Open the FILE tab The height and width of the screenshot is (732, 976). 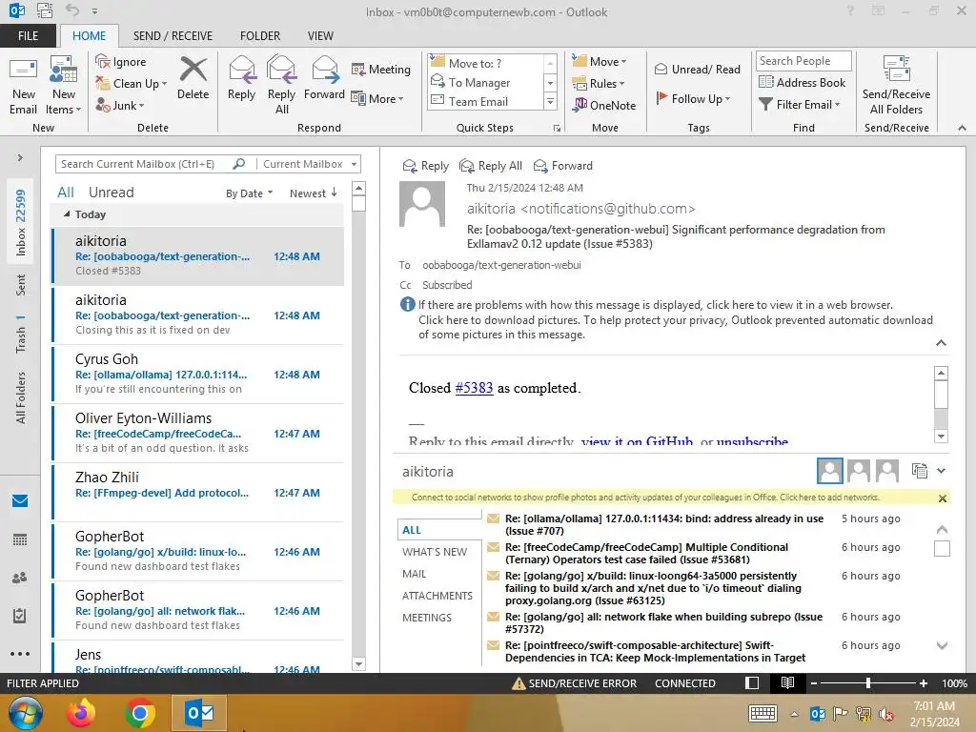[28, 36]
